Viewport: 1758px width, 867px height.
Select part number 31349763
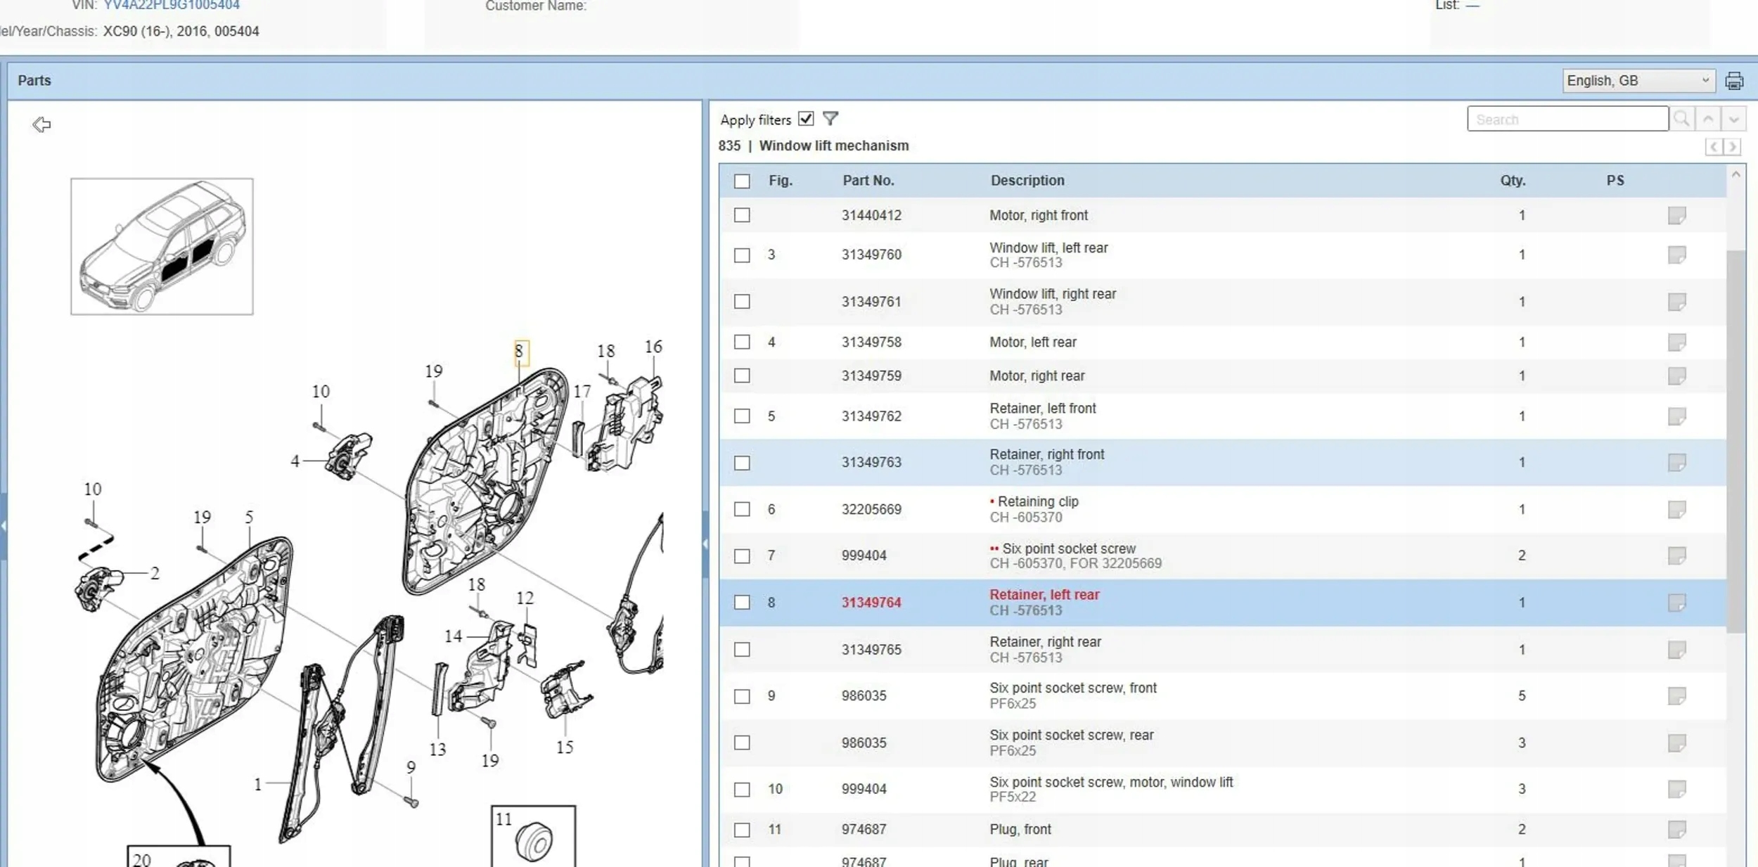871,463
